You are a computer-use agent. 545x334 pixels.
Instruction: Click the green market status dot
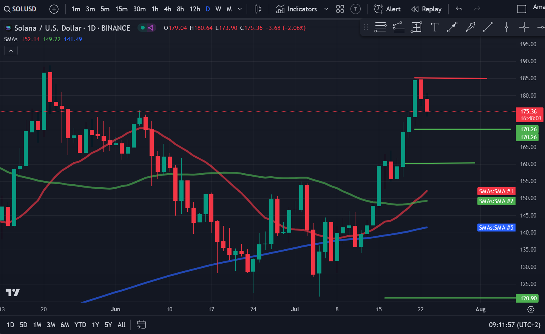coord(142,28)
